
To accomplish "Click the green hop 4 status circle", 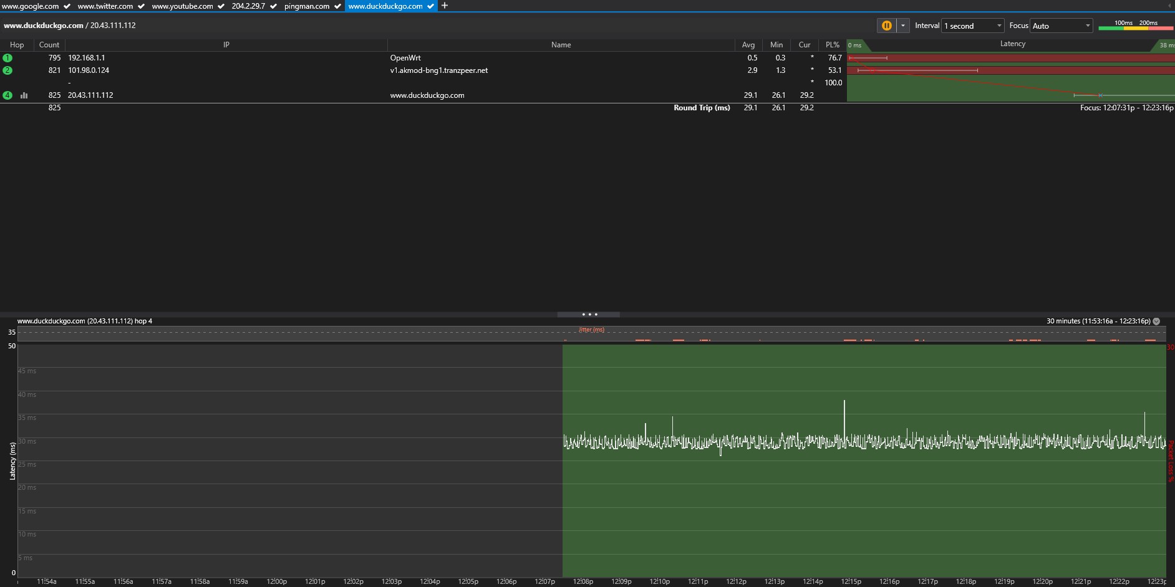I will pyautogui.click(x=7, y=95).
